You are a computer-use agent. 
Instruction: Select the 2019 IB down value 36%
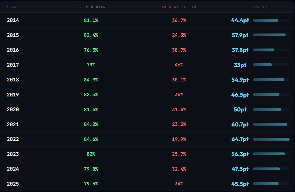179,95
